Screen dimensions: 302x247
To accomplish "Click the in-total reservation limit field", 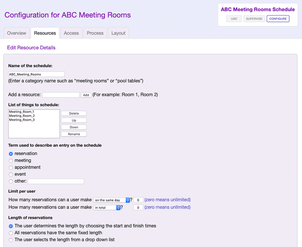I will 138,207.
